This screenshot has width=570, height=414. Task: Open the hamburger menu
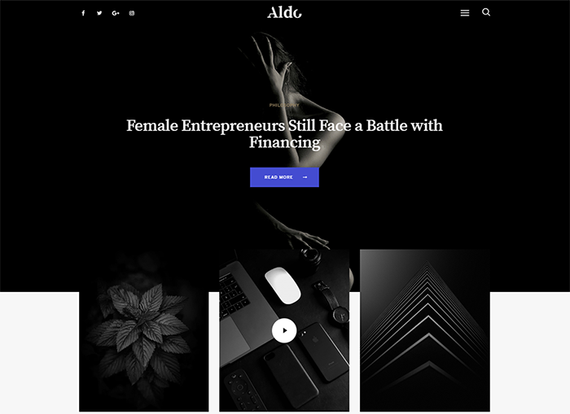(465, 13)
